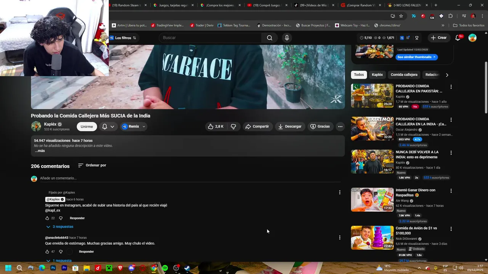Bookmark this page with the star icon
488x274 pixels.
click(401, 16)
